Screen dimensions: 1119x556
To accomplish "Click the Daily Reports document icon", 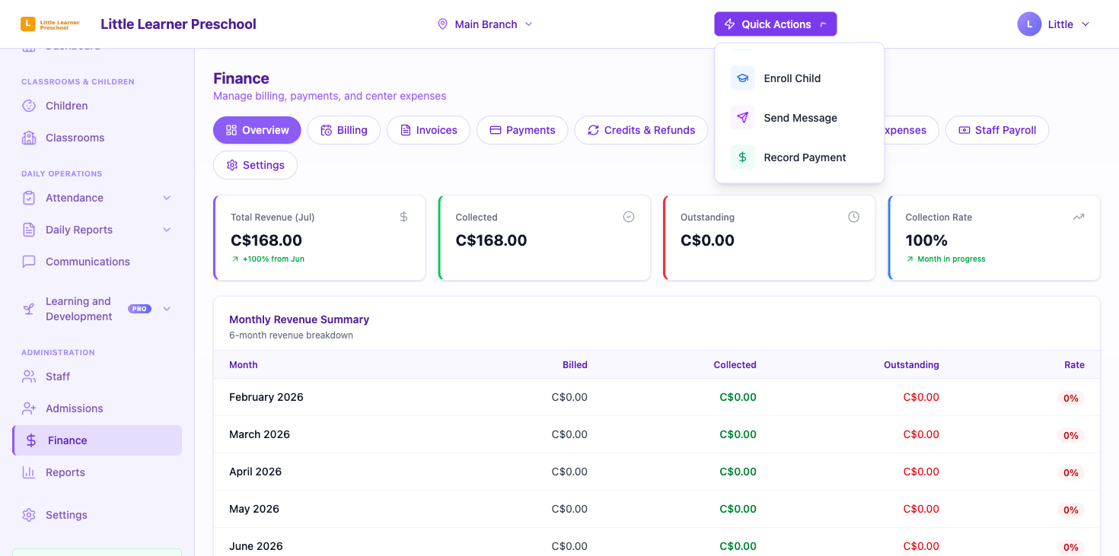I will point(29,230).
